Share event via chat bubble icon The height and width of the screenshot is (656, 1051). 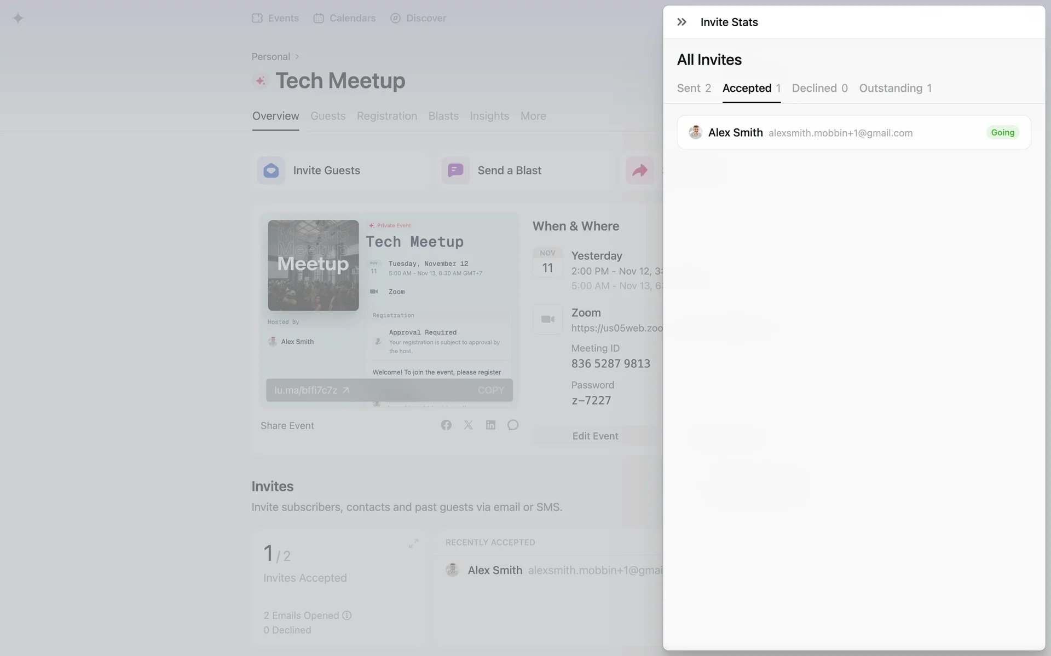[x=512, y=425]
